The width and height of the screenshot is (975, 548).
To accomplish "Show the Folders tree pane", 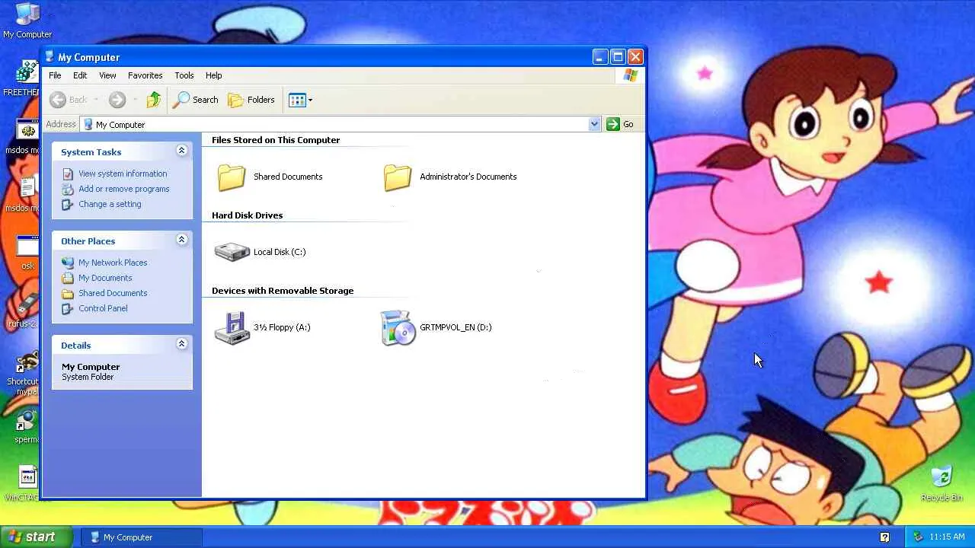I will pyautogui.click(x=251, y=100).
